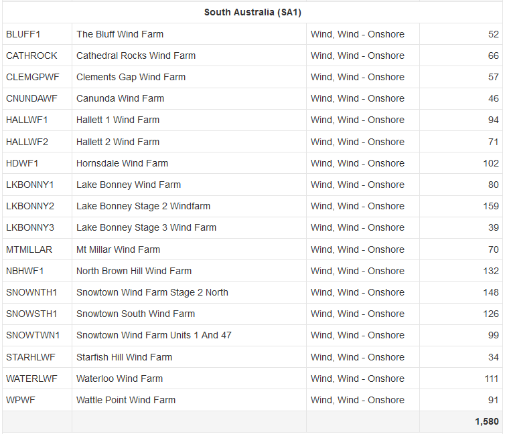
Task: Select Starfish Hill Wind Farm name
Action: (x=124, y=357)
